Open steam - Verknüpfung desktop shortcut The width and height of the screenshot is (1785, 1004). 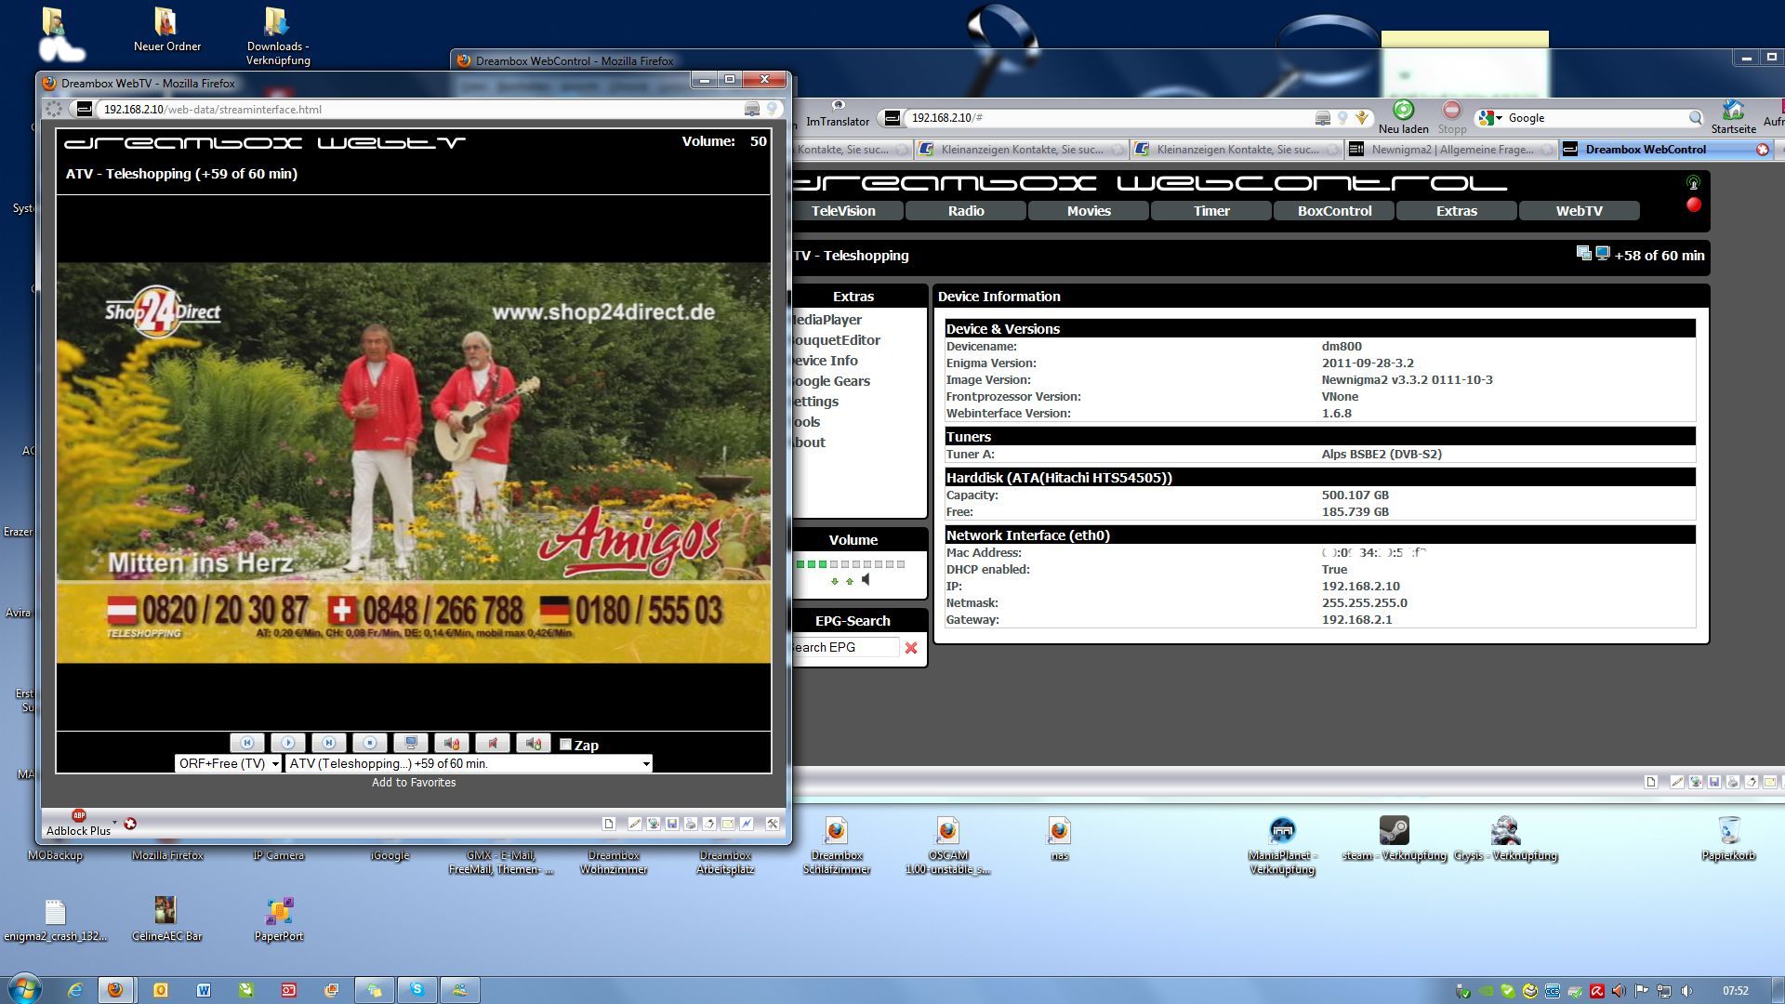1394,839
